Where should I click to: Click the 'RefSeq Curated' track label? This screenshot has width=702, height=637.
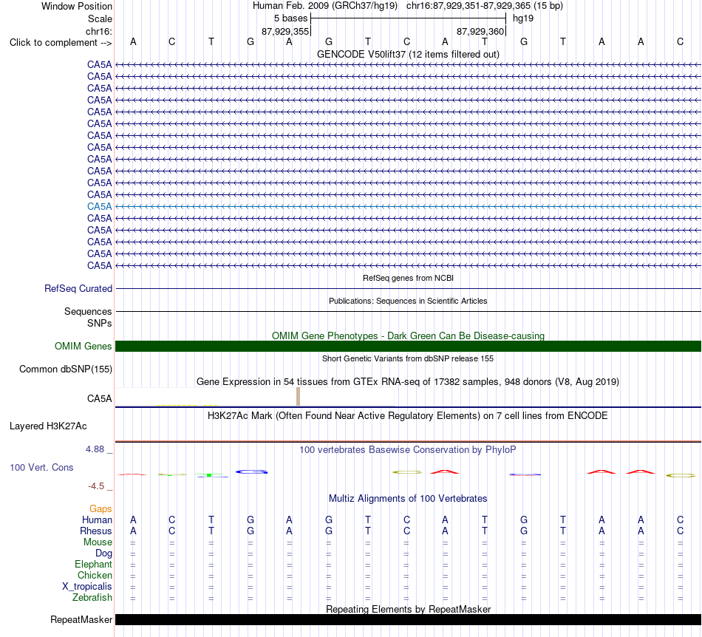point(78,289)
